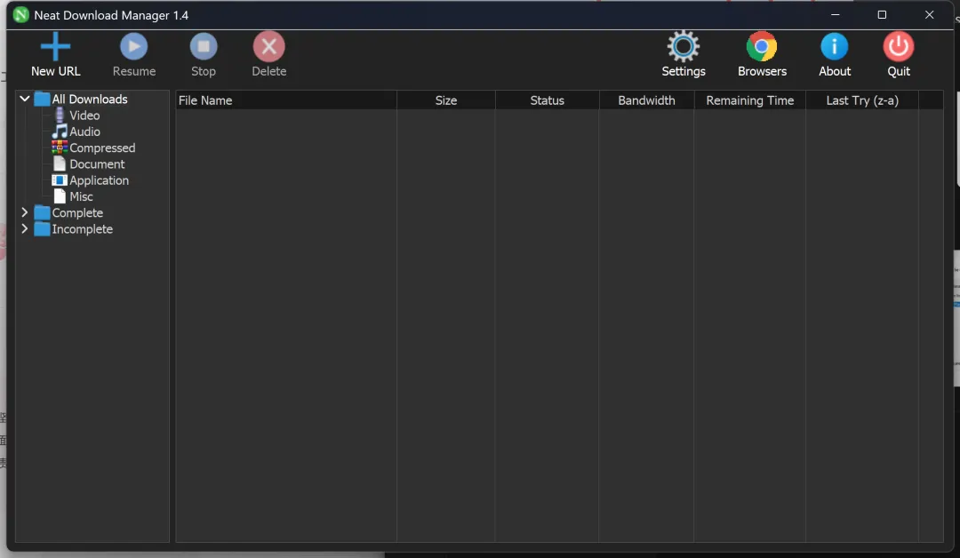This screenshot has width=960, height=558.
Task: Sort by Status column header
Action: click(x=547, y=100)
